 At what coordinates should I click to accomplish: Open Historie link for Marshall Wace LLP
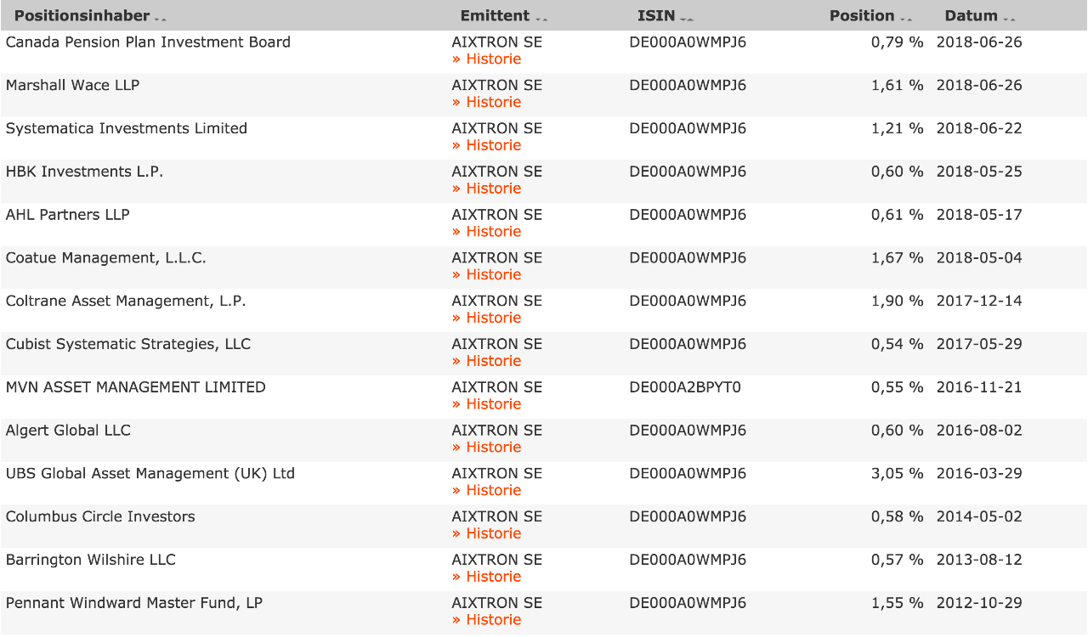tap(487, 103)
